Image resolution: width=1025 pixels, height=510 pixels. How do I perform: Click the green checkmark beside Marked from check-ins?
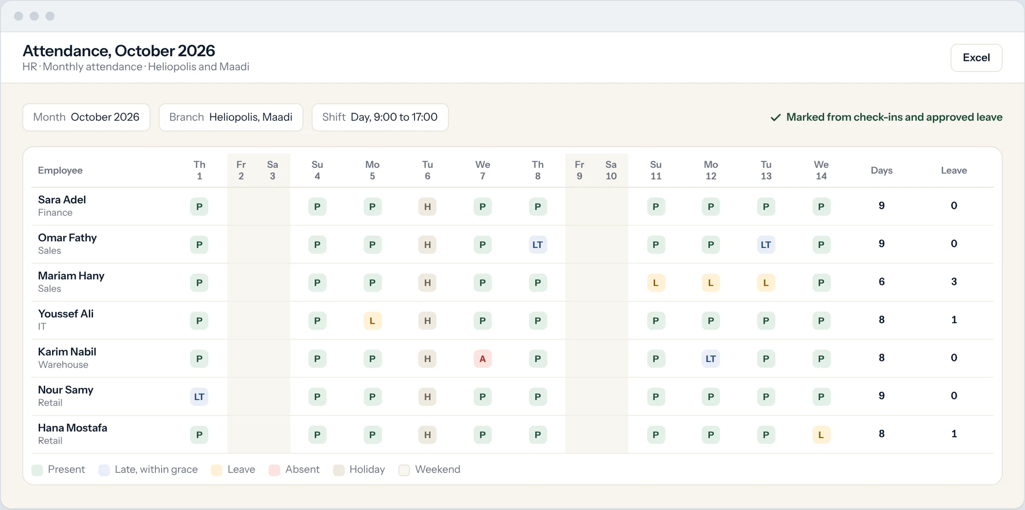pyautogui.click(x=775, y=117)
